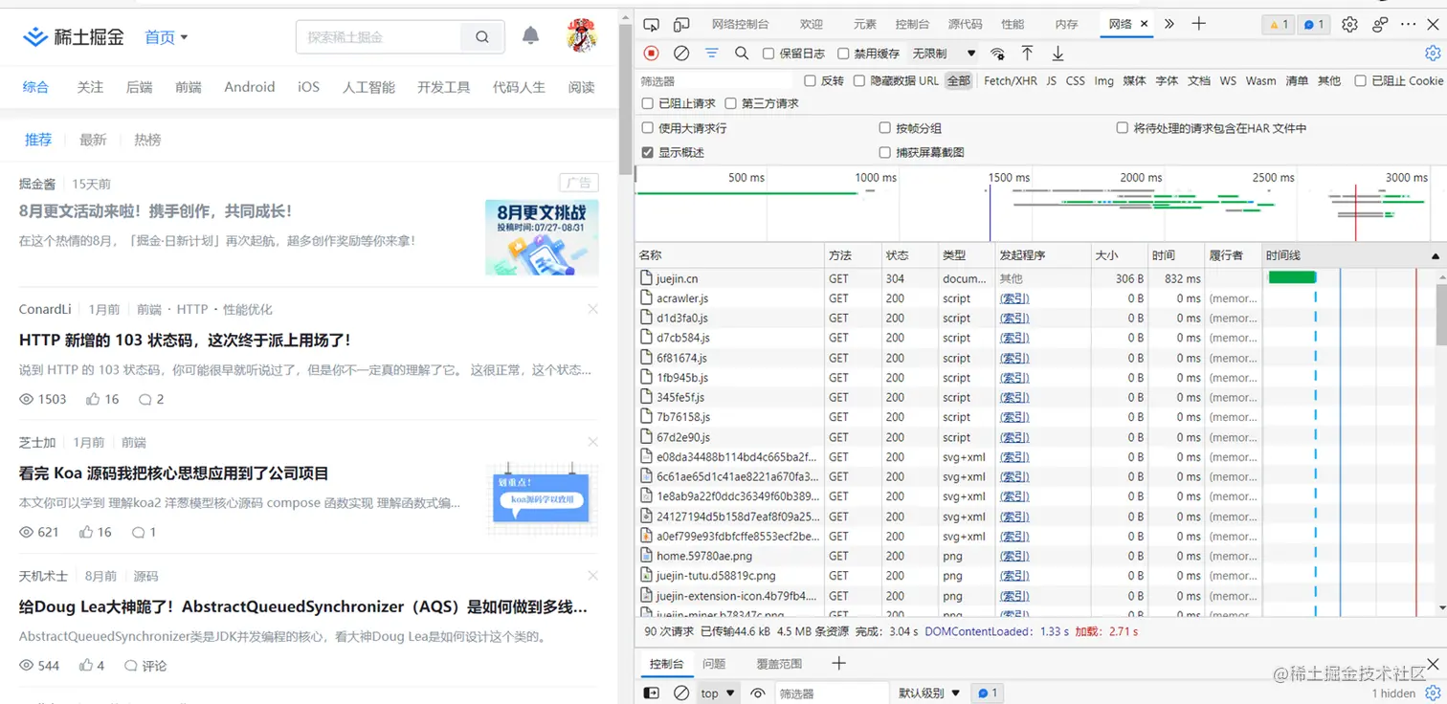Open the 默认级别 log level dropdown
This screenshot has width=1447, height=704.
coord(927,693)
